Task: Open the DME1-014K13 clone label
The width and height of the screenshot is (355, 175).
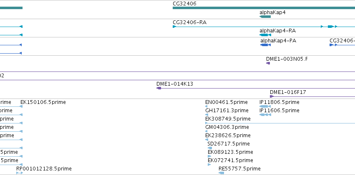Action: (x=174, y=84)
